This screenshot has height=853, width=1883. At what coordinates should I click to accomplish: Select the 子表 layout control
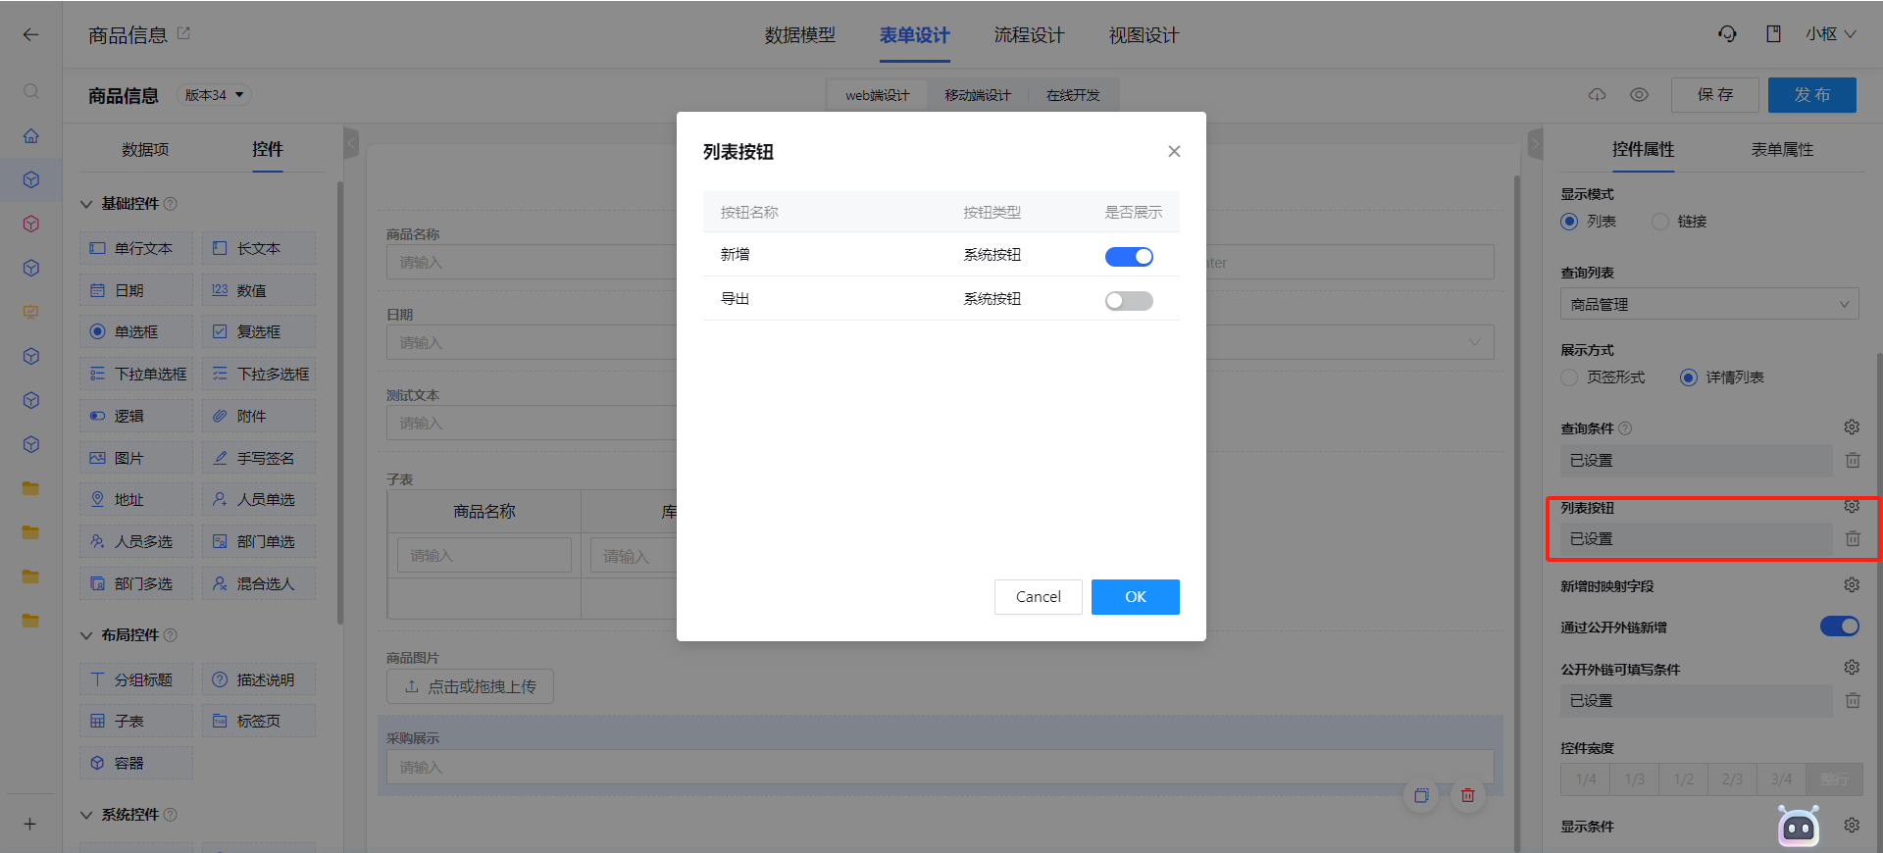(135, 721)
